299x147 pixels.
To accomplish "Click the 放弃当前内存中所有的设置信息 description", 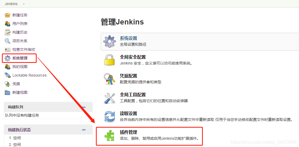I will click(206, 120).
